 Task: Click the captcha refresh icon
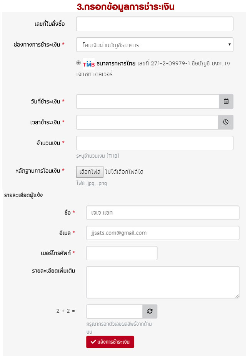click(x=150, y=311)
